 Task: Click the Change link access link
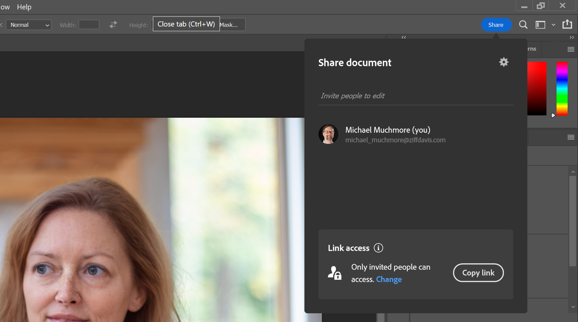point(389,279)
